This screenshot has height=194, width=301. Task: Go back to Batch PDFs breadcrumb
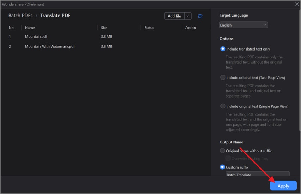pos(20,16)
